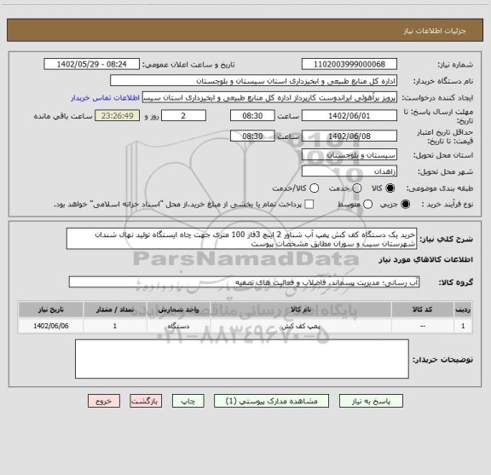This screenshot has width=491, height=475.
Task: Click the remaining time 23:26:49 field
Action: [118, 116]
